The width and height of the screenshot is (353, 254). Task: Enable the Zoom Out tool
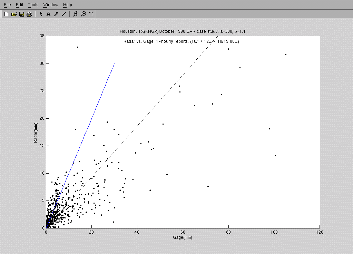pyautogui.click(x=83, y=14)
